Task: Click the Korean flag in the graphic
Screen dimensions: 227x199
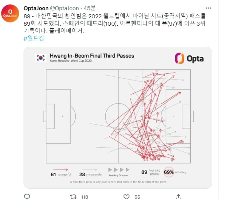Action: [x=41, y=58]
